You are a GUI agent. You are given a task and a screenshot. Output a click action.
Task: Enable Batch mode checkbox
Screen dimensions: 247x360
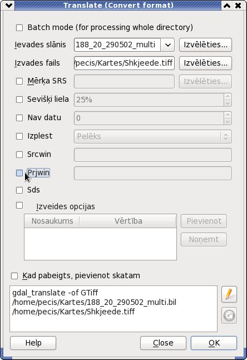click(19, 28)
